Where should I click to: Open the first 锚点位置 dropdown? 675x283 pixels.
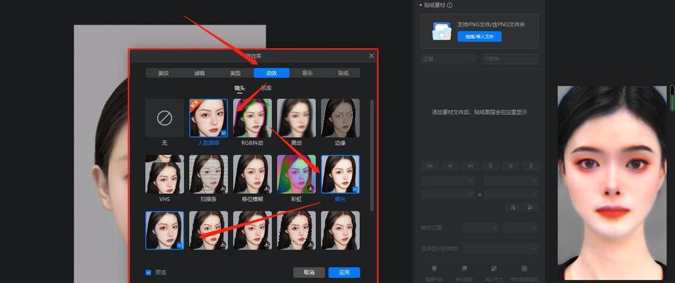point(481,228)
